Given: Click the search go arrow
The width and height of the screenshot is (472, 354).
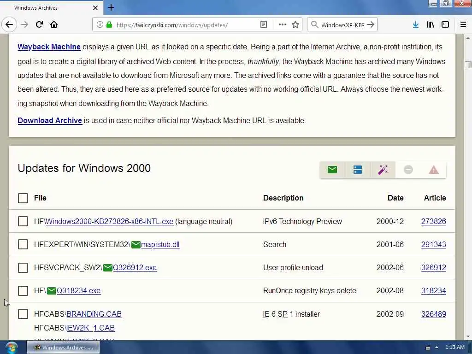Looking at the screenshot, I should tap(371, 25).
